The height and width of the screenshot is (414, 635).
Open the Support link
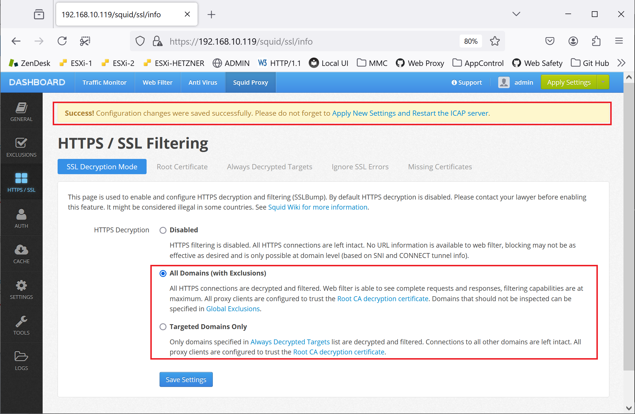[467, 82]
